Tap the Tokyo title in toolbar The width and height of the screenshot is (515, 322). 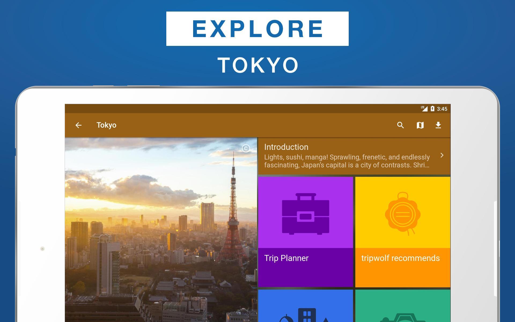pos(106,125)
